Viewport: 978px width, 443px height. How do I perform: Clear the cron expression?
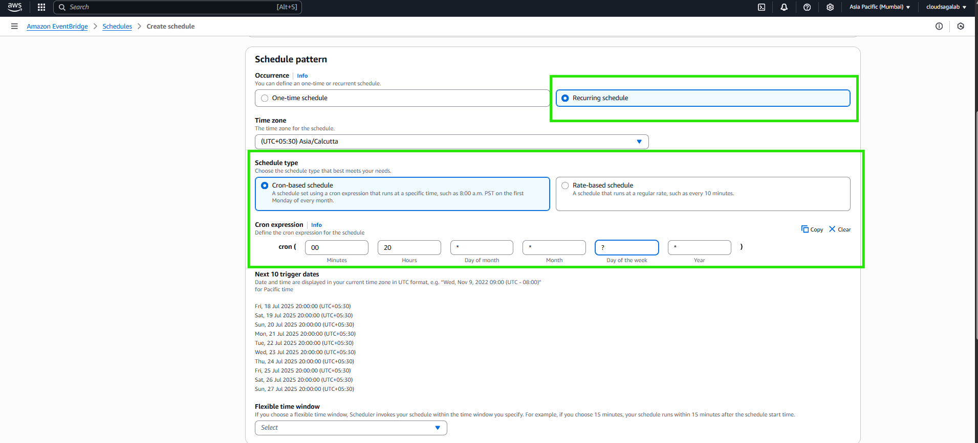click(x=840, y=229)
